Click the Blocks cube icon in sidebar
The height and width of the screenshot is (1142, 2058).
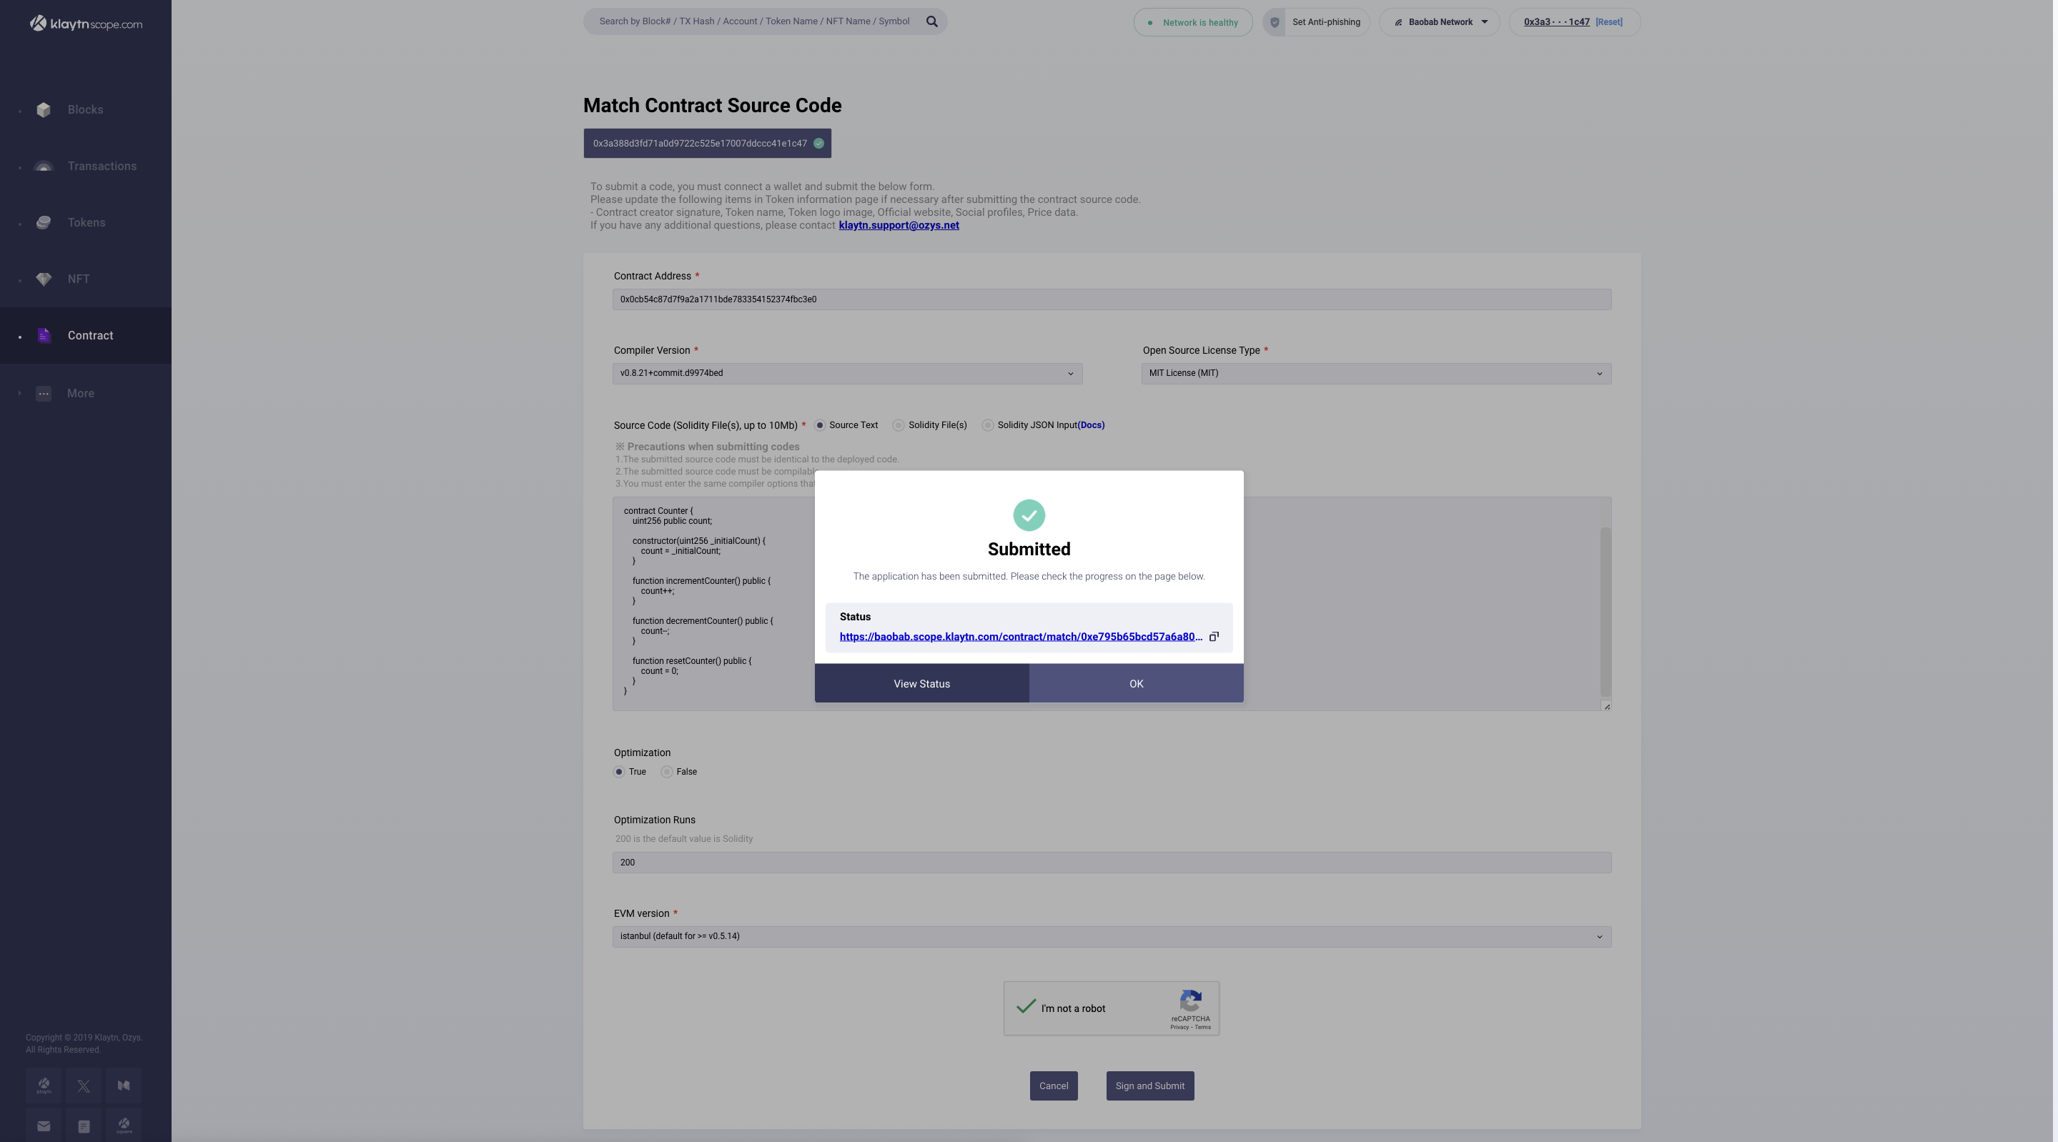tap(44, 110)
